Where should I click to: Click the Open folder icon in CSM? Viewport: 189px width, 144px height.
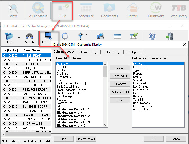pos(9,38)
